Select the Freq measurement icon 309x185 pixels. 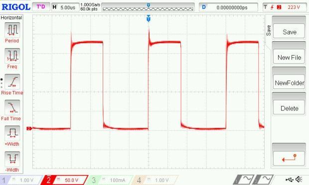pyautogui.click(x=12, y=56)
